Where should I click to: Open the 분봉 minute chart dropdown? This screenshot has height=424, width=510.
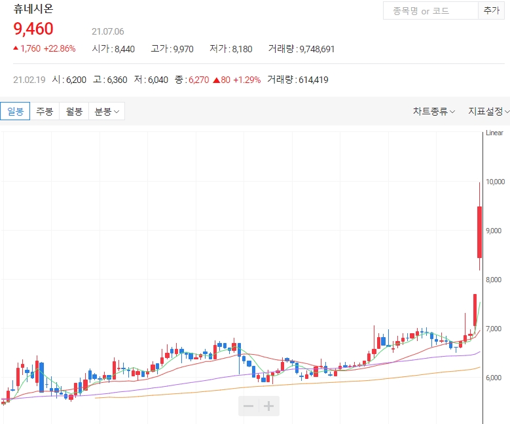click(x=107, y=111)
